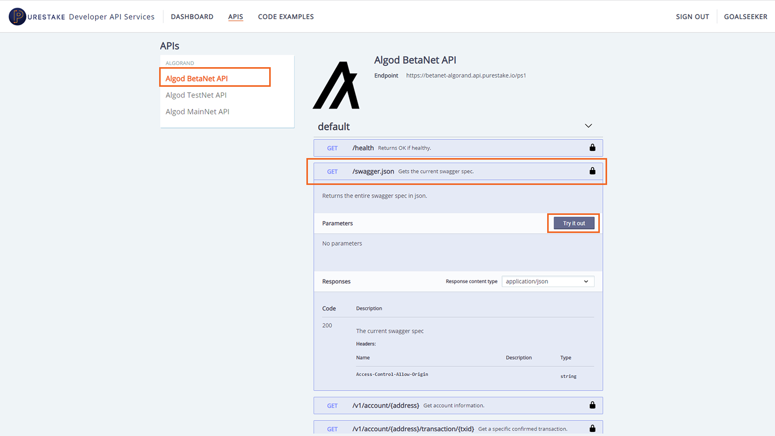The width and height of the screenshot is (775, 436).
Task: Select the APIS navigation tab
Action: 236,17
